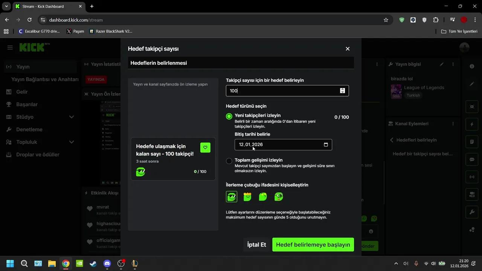
Task: Click the Bitiş tarihi date field
Action: (279, 145)
